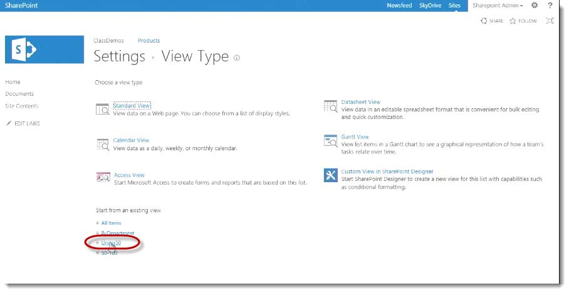Click the SharePoint Designer custom view icon
This screenshot has width=569, height=293.
[331, 175]
